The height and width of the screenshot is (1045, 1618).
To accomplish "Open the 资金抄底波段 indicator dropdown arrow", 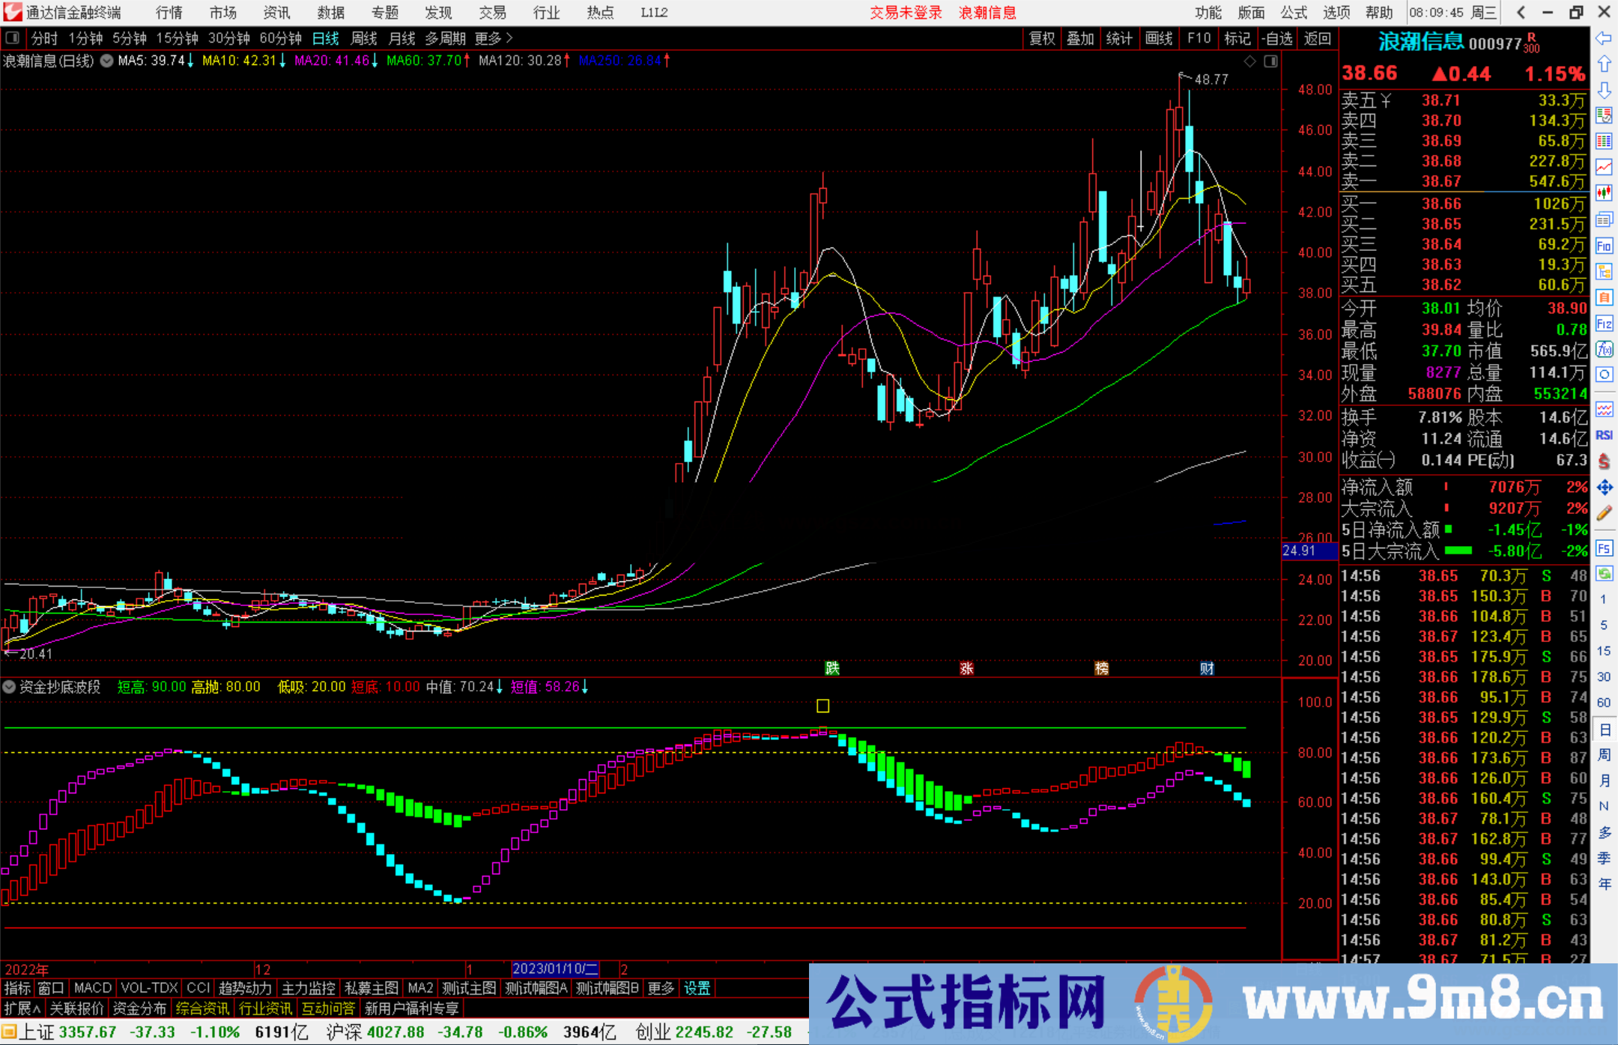I will coord(10,687).
